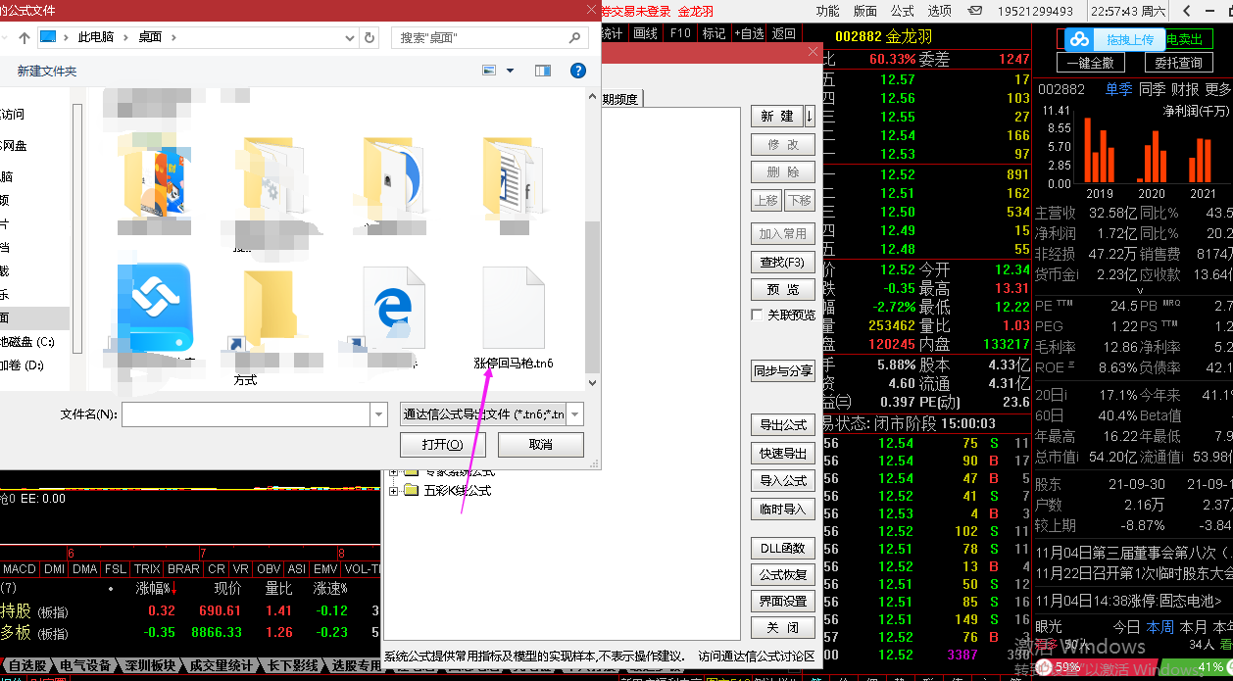Click the 查找(F3) button
1233x681 pixels.
pos(783,263)
